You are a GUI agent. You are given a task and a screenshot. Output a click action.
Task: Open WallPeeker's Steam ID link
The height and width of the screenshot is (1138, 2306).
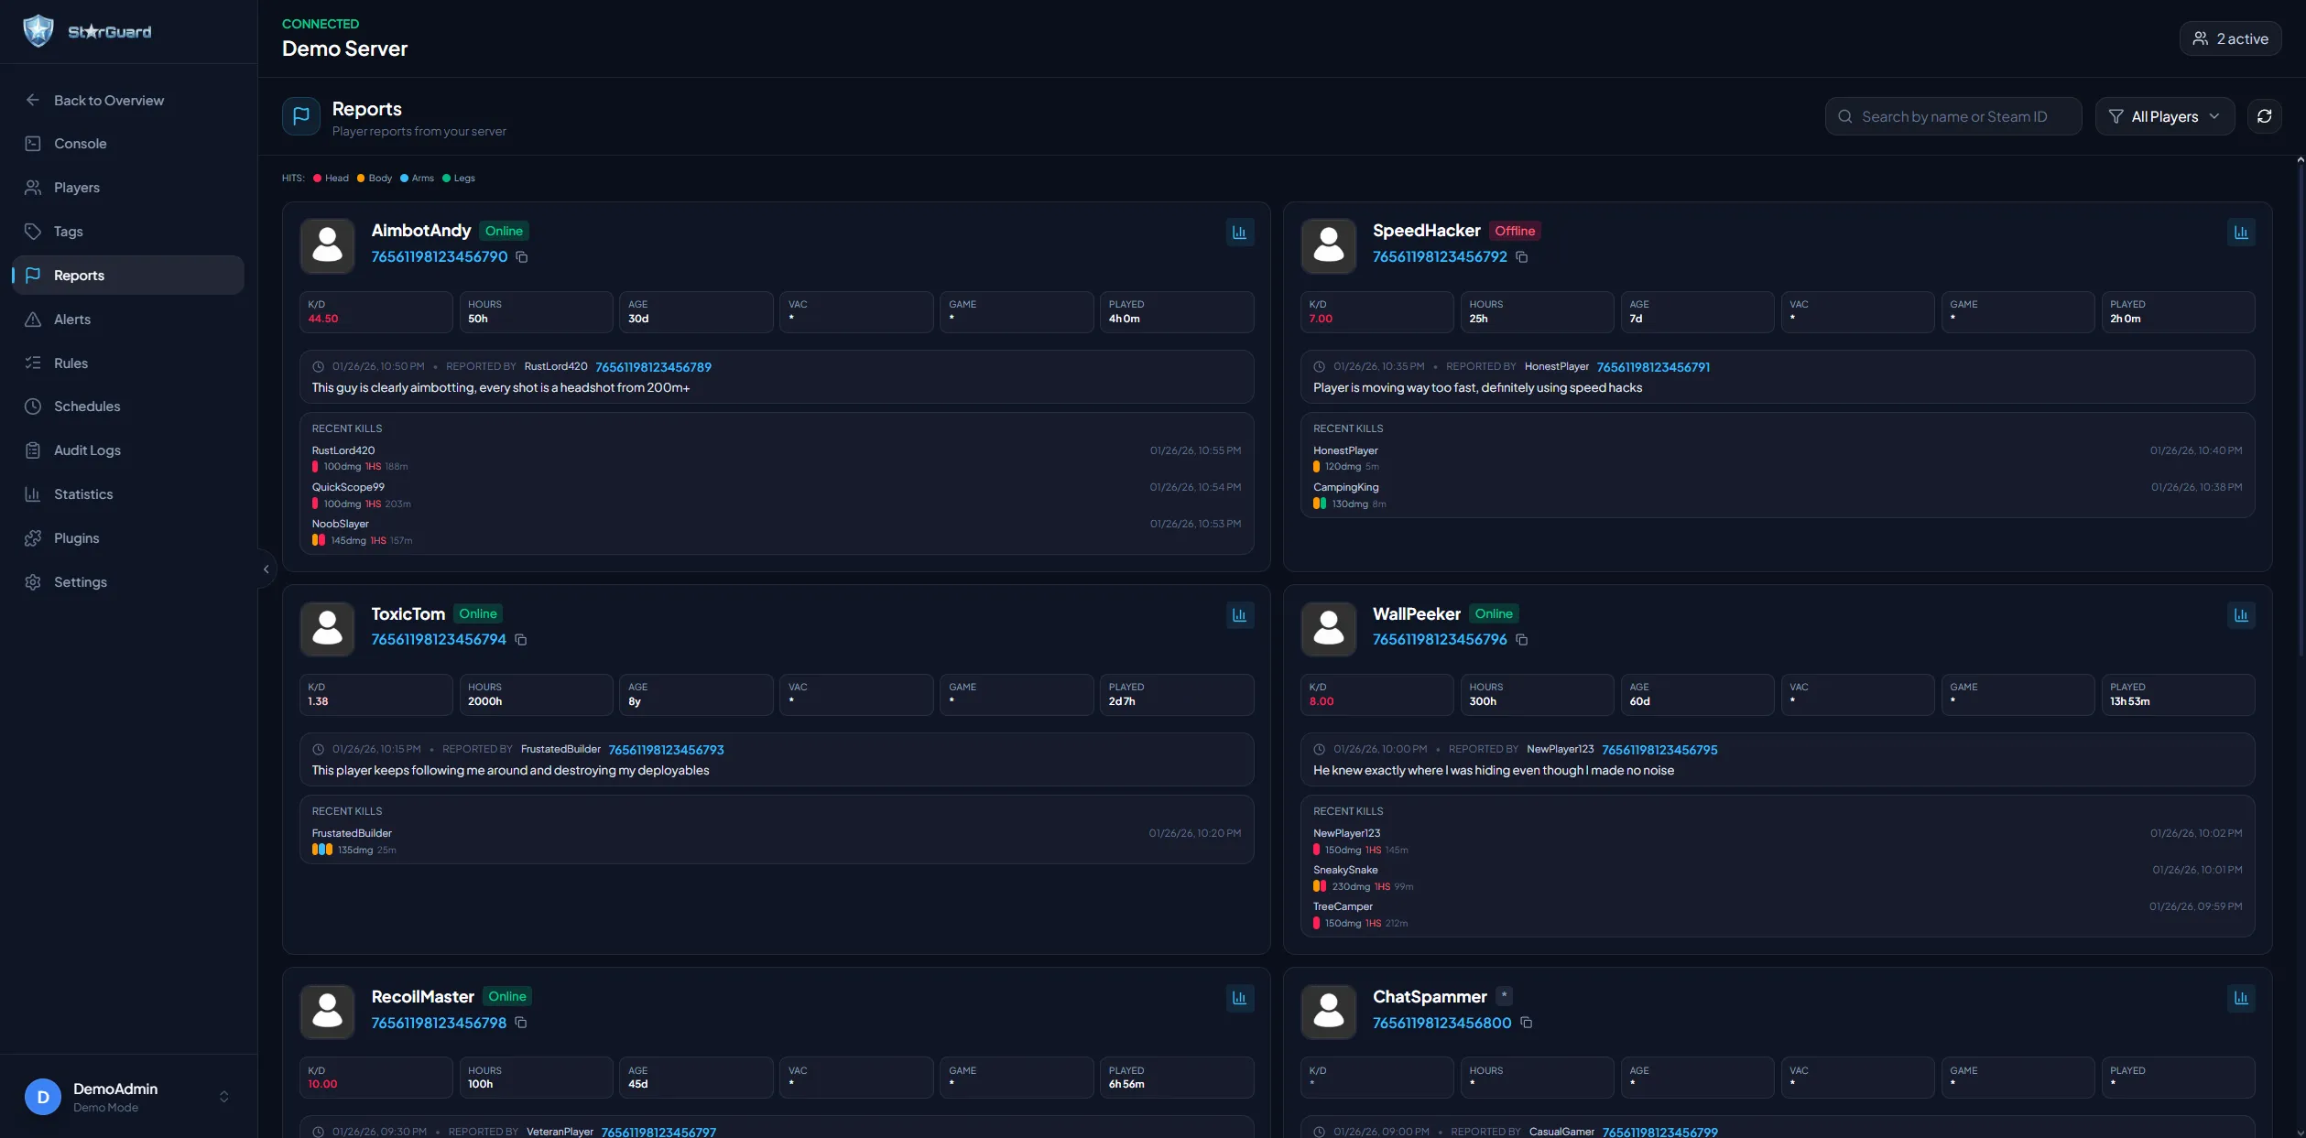(x=1440, y=640)
